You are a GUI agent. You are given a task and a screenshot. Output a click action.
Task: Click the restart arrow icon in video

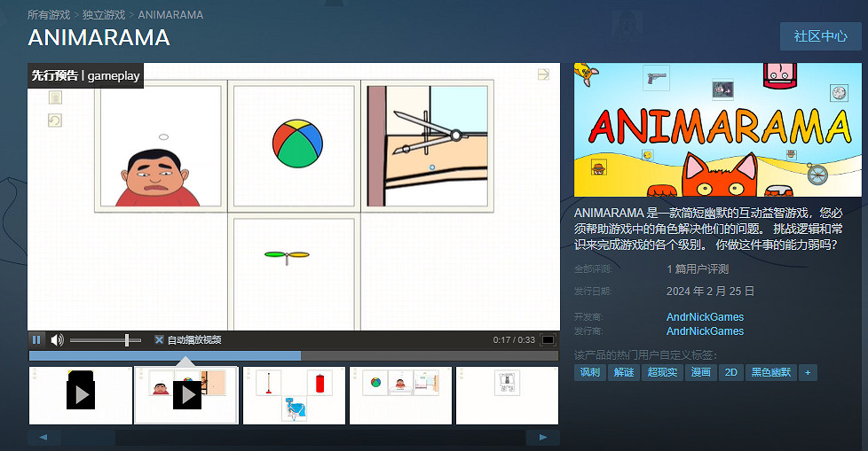coord(55,121)
